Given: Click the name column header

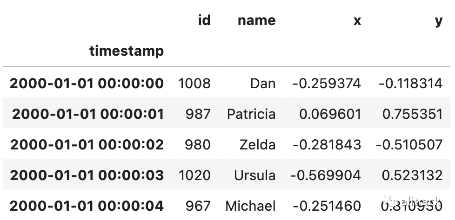Looking at the screenshot, I should 256,20.
